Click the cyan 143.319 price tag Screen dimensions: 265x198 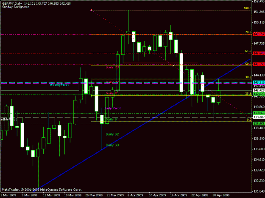pos(259,82)
